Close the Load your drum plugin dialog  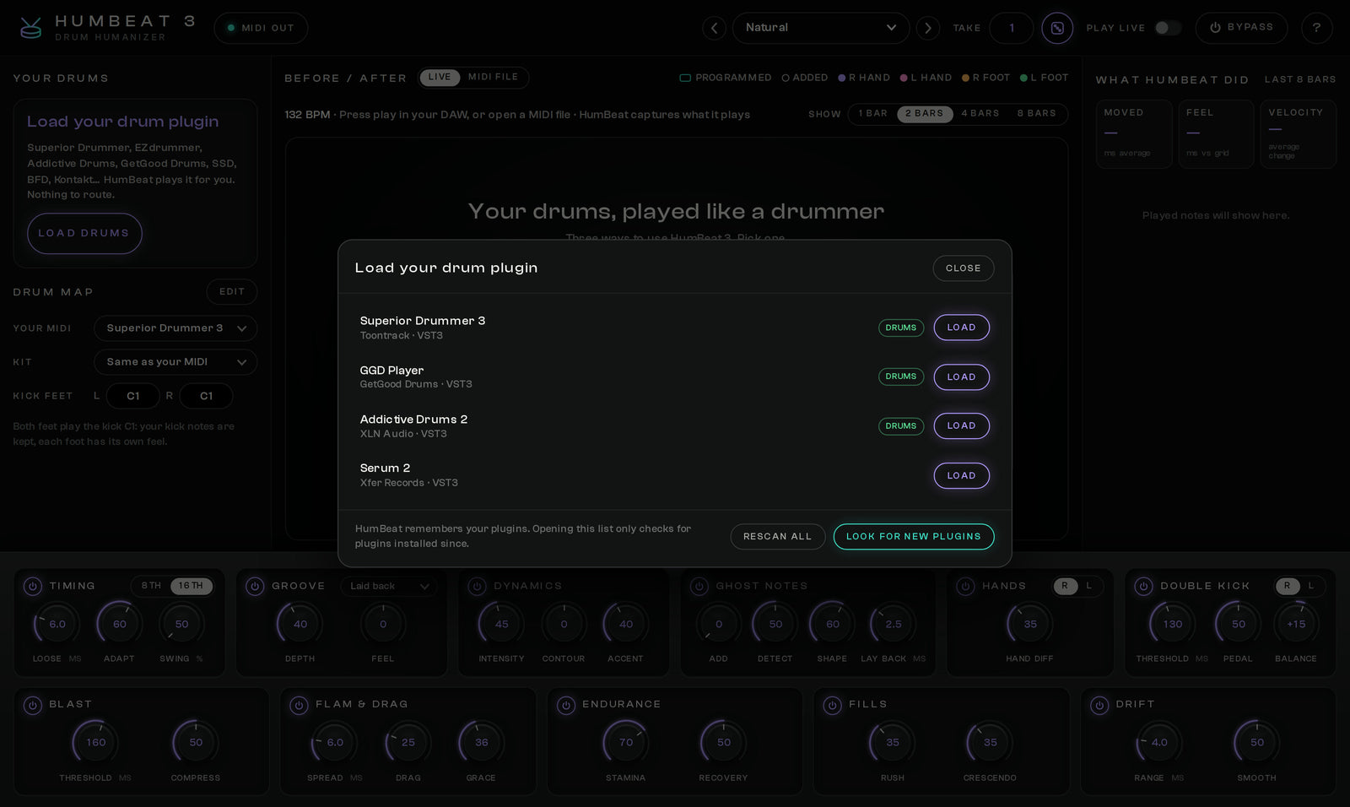[963, 268]
